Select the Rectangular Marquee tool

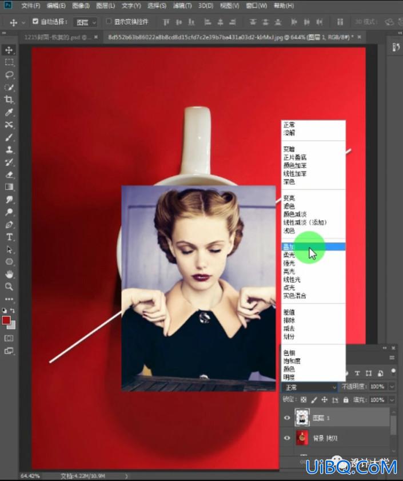pyautogui.click(x=9, y=62)
